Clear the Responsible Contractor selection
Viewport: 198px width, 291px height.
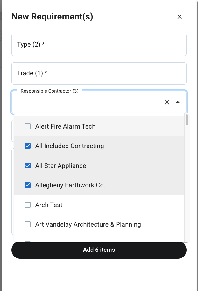tap(167, 102)
